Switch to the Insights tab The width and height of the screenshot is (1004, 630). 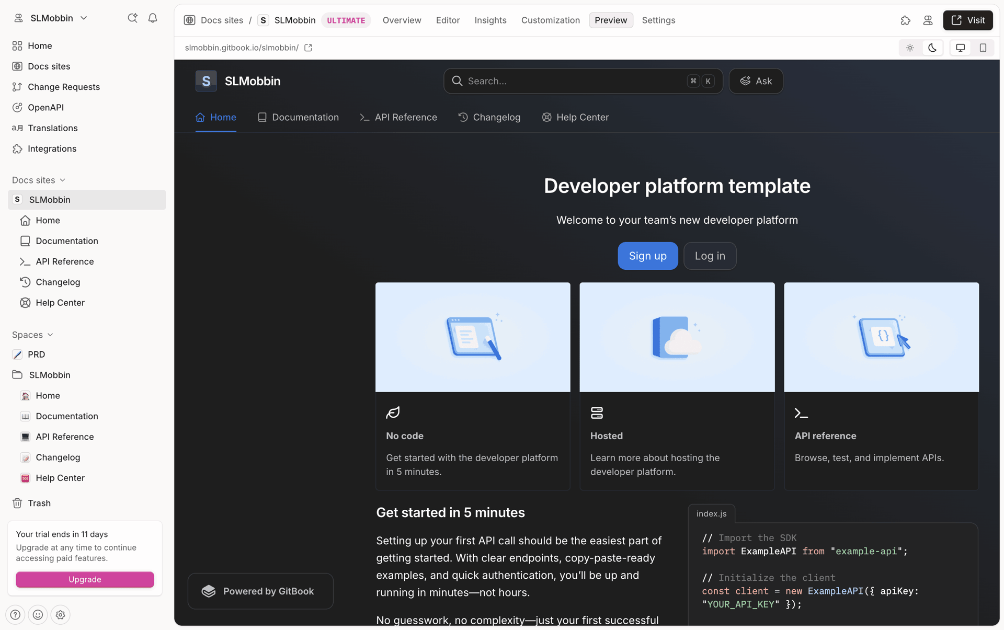click(x=490, y=20)
